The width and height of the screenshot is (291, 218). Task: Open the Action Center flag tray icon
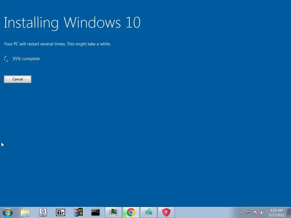(255, 213)
